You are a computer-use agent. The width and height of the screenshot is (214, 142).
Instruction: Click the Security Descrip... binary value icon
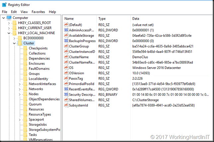(66, 94)
